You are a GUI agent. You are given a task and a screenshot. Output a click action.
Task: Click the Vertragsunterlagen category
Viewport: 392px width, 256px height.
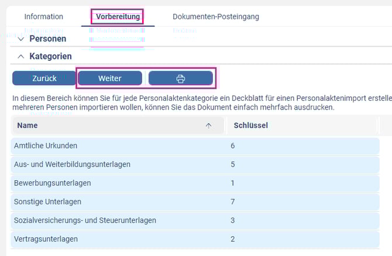(x=46, y=239)
